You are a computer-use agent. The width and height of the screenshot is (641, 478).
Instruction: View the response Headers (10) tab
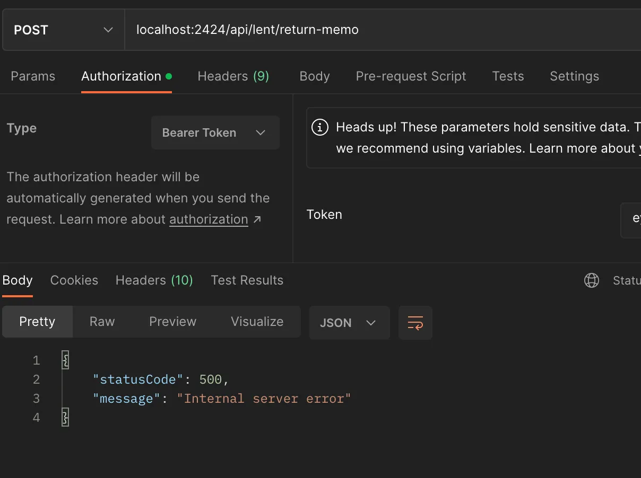point(154,280)
